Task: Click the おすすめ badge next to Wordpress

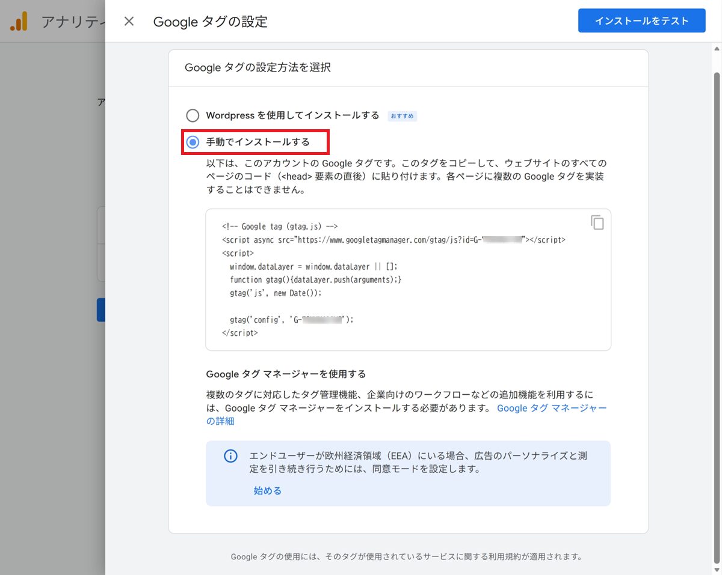Action: pyautogui.click(x=402, y=116)
